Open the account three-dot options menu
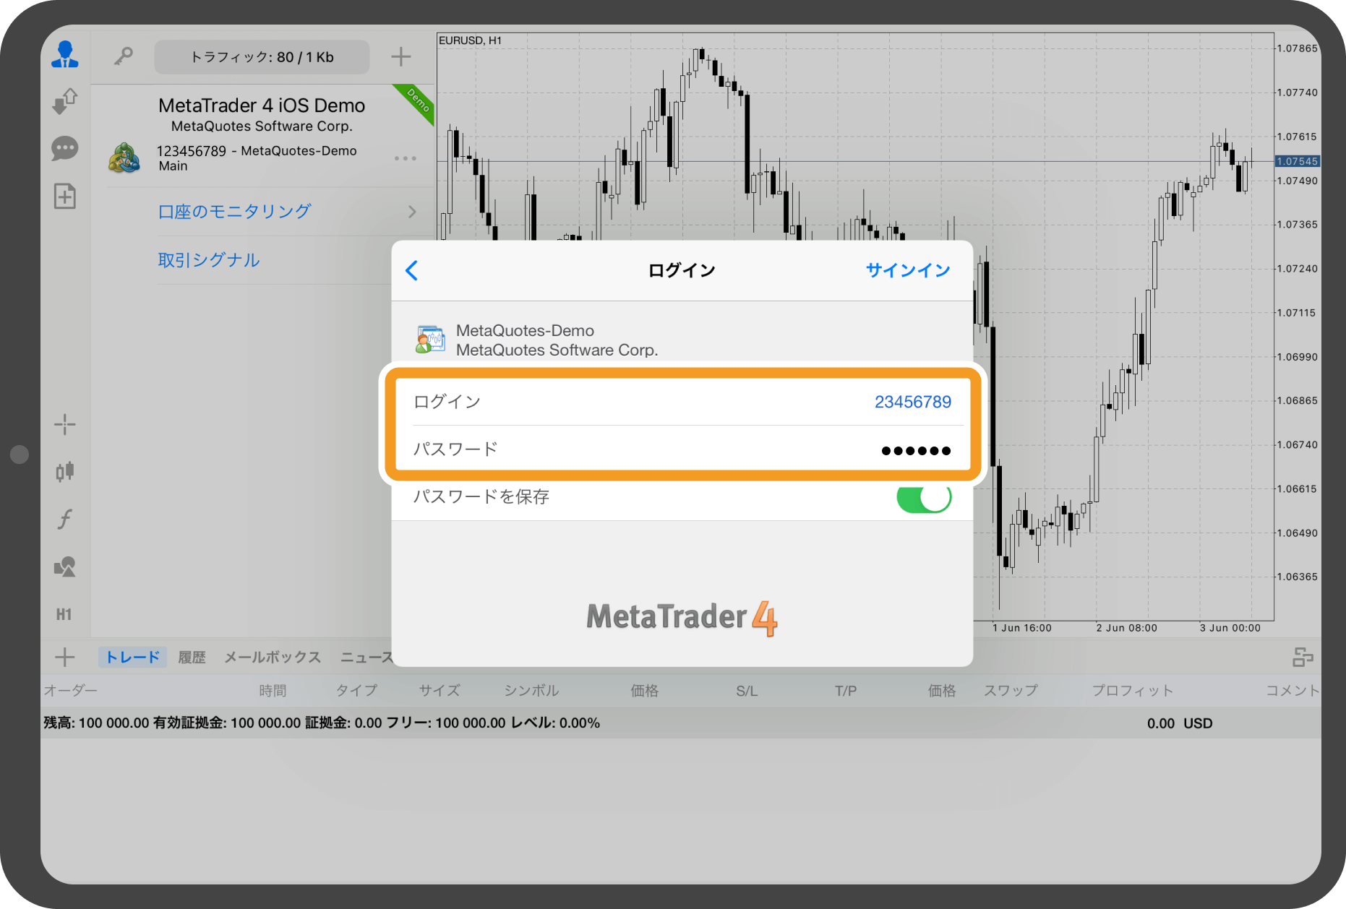The width and height of the screenshot is (1346, 909). (405, 158)
